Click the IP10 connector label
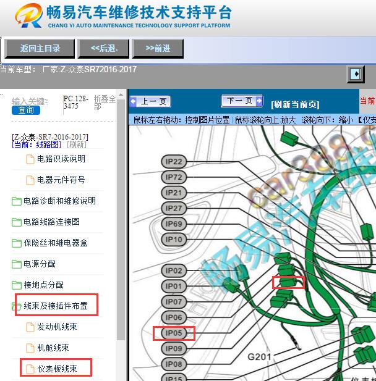376x381 pixels. click(x=174, y=240)
